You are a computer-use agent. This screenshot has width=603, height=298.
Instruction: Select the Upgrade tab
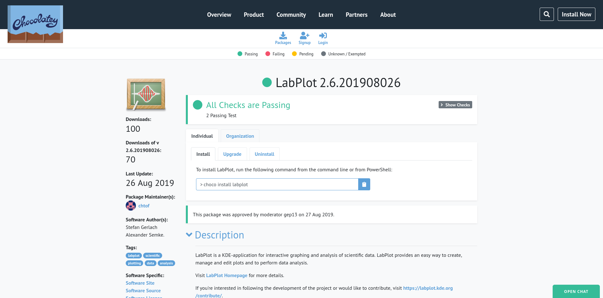pyautogui.click(x=232, y=154)
